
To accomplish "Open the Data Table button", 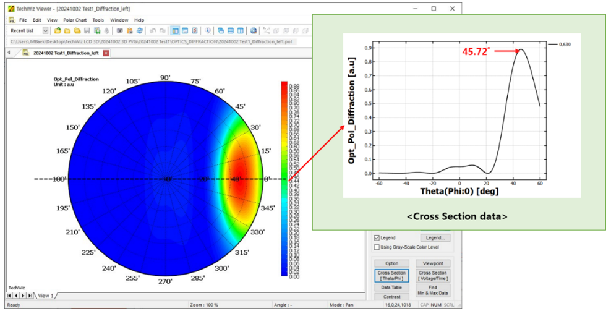I will [391, 288].
